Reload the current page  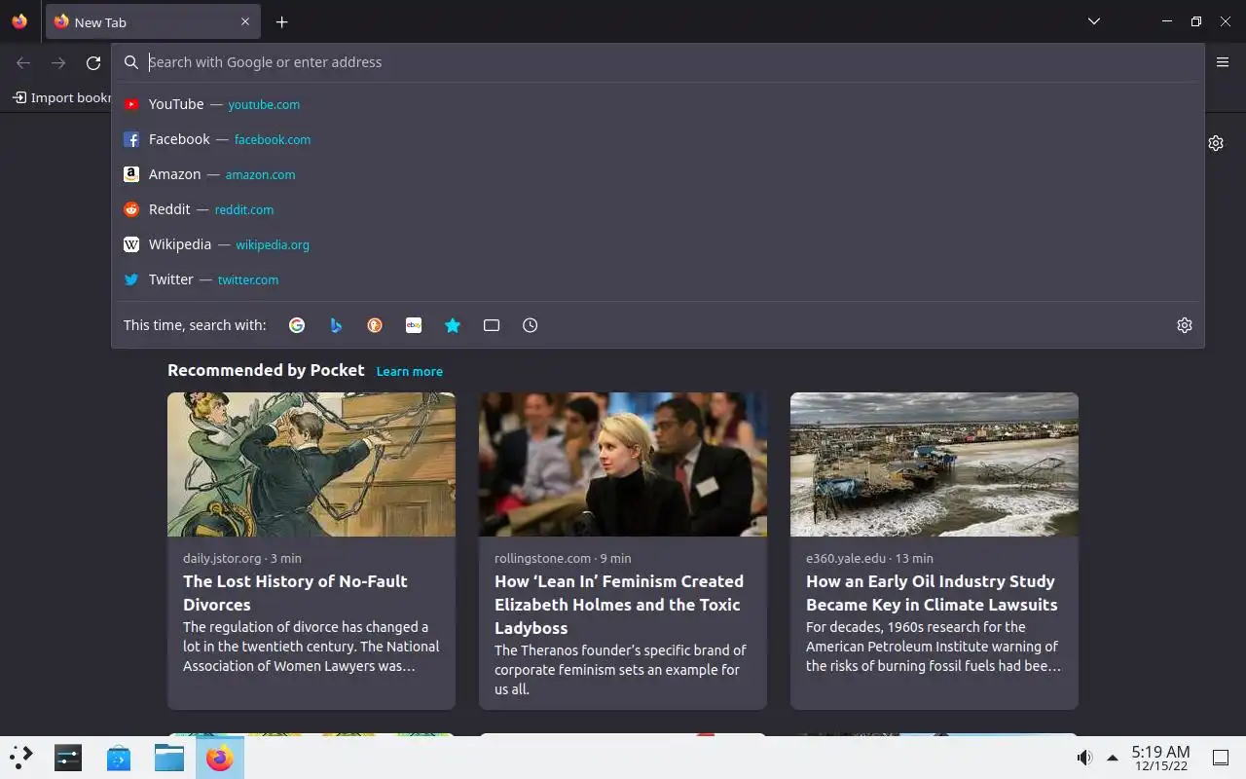(93, 62)
